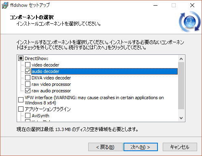This screenshot has height=156, width=202.
Task: Click the component list scrollbar thumb
Action: [181, 85]
